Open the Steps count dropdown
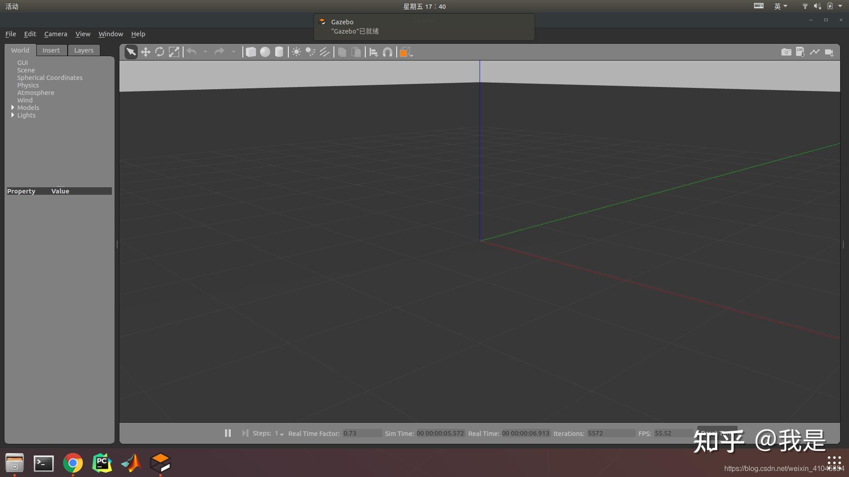 [279, 434]
